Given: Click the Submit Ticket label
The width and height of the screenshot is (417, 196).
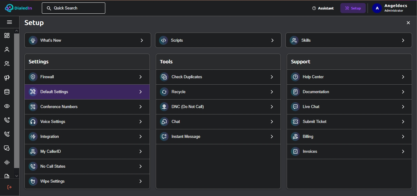Looking at the screenshot, I should (314, 122).
